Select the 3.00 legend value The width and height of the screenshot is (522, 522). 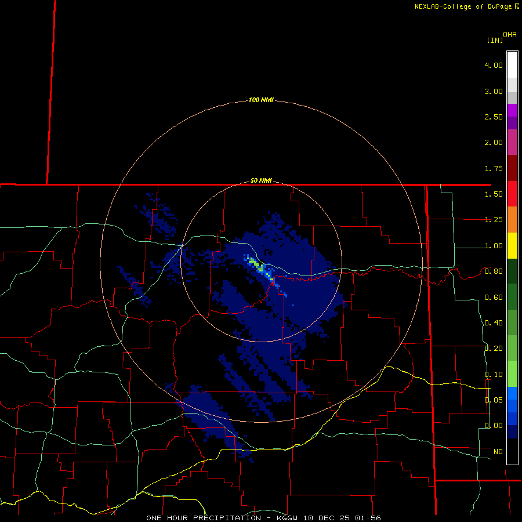pyautogui.click(x=494, y=91)
